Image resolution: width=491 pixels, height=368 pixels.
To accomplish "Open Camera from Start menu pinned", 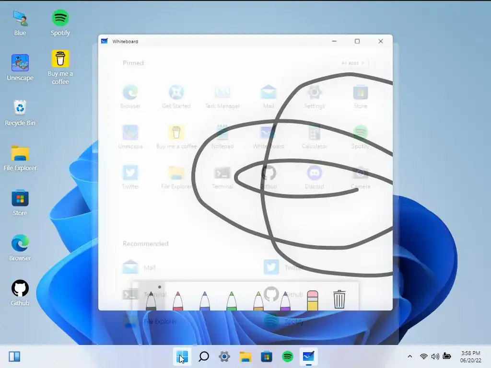I will [x=361, y=177].
